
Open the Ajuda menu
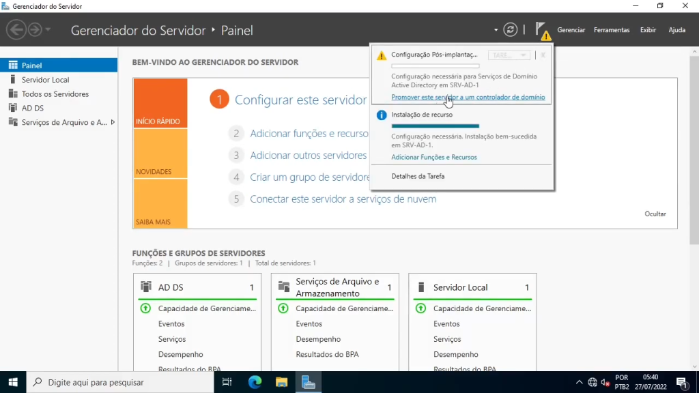coord(676,30)
